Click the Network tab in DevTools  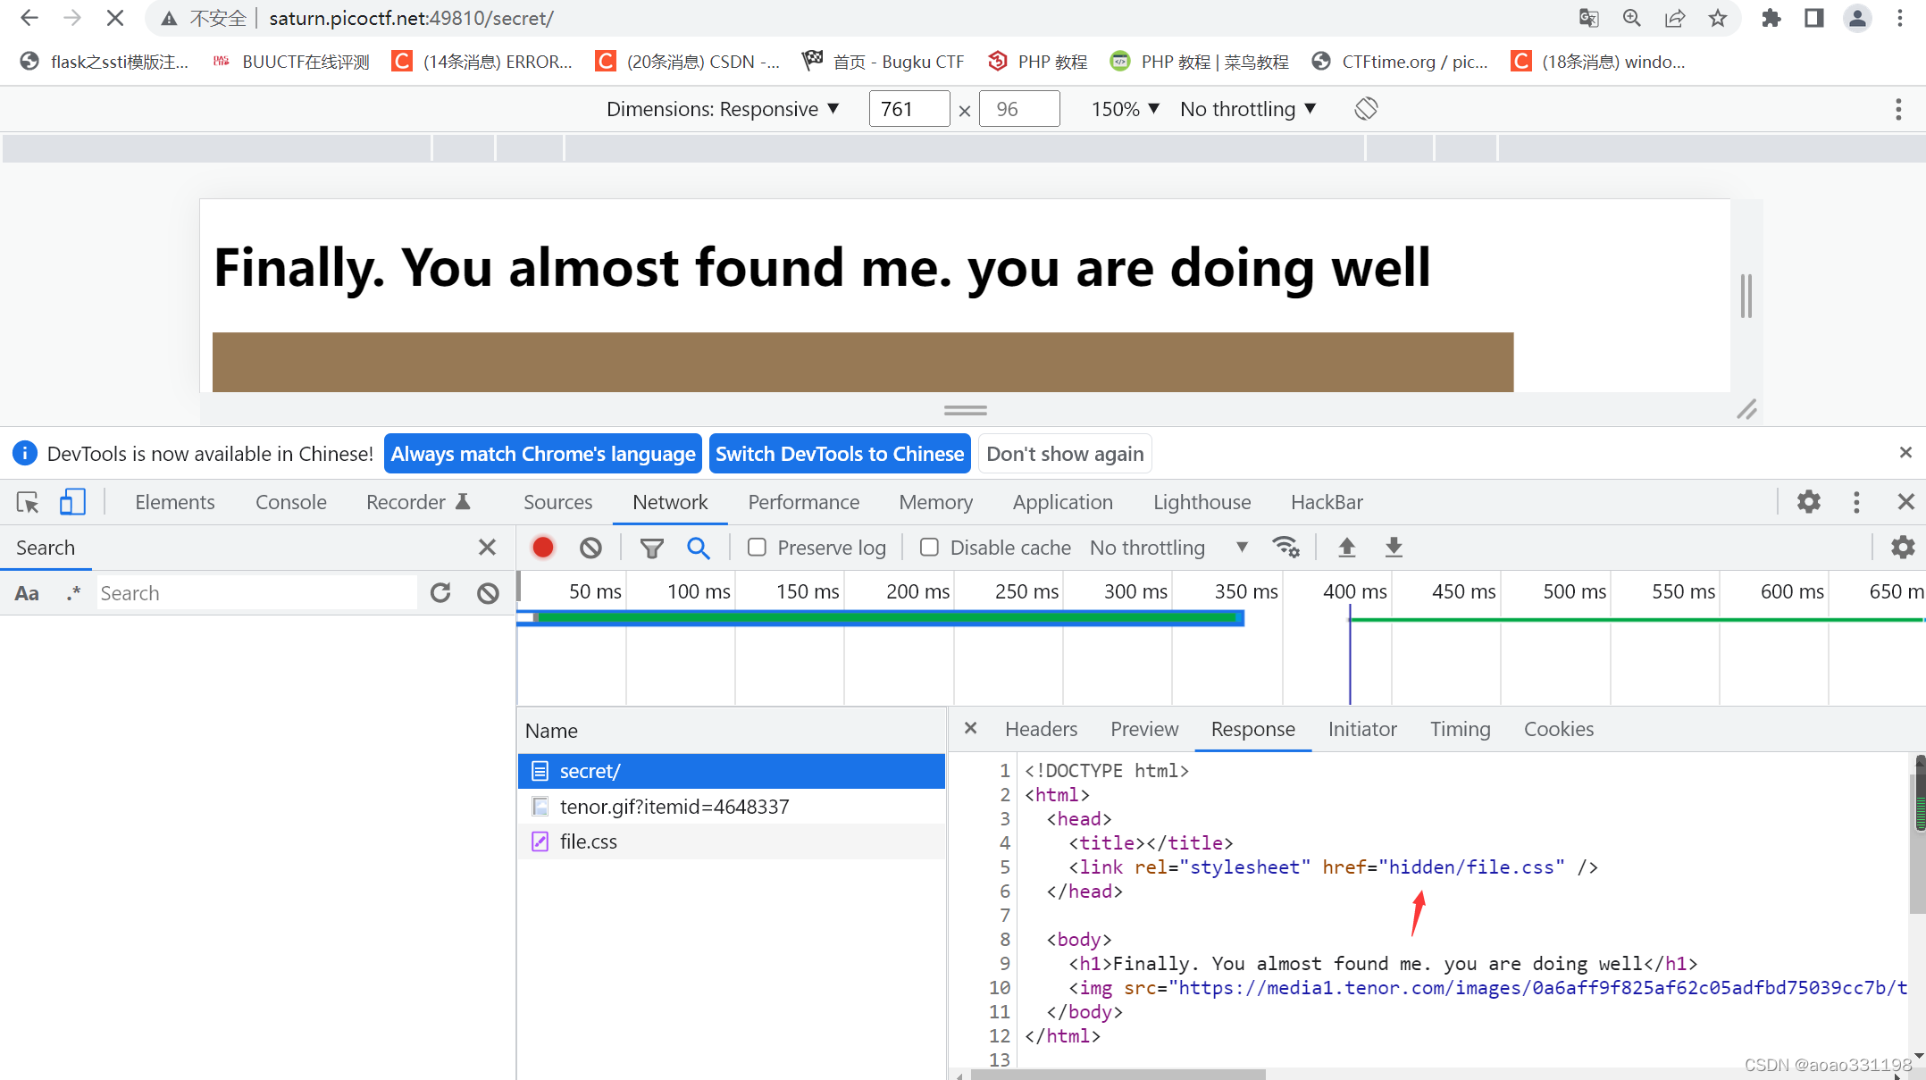click(x=669, y=502)
